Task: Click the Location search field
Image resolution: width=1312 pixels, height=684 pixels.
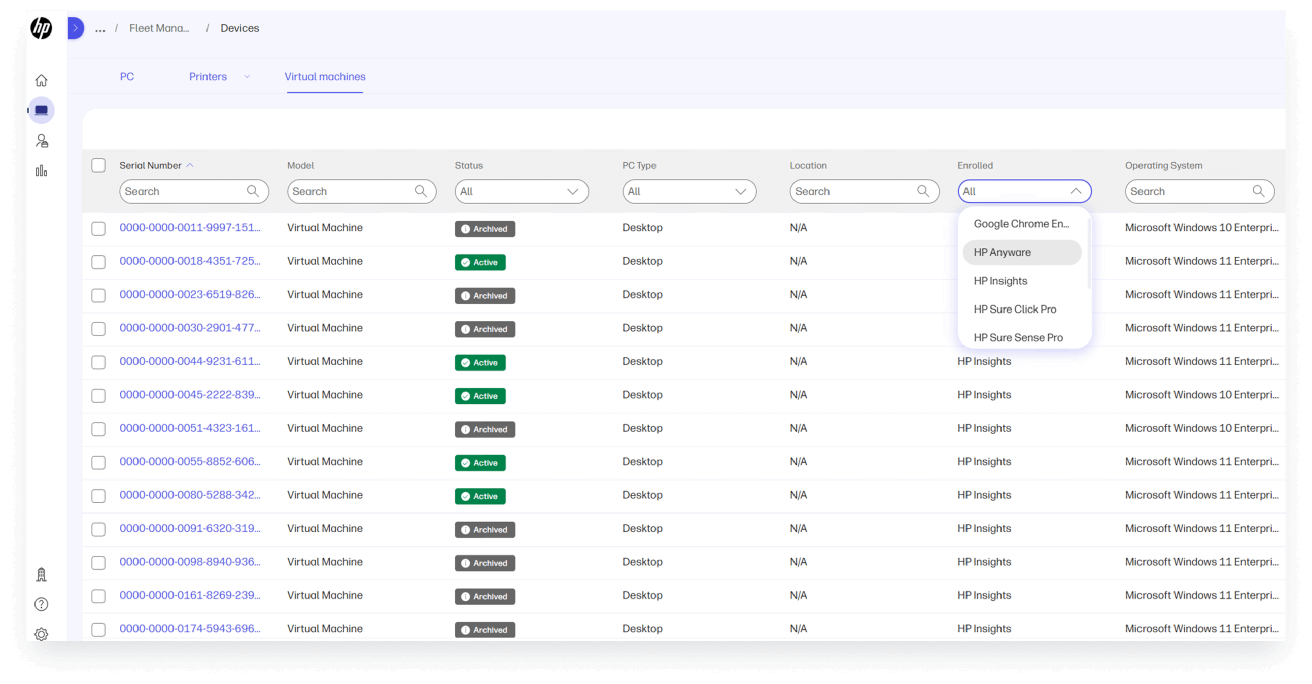Action: [x=864, y=191]
